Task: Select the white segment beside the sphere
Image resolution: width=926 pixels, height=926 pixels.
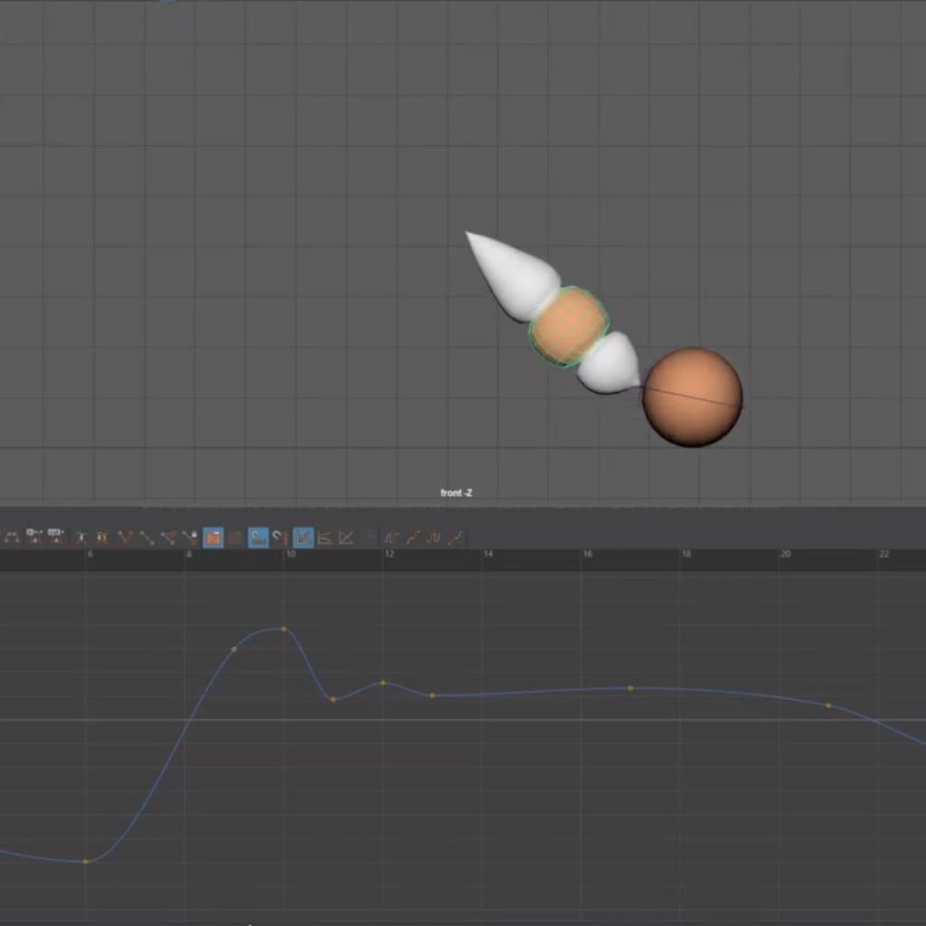Action: click(609, 364)
